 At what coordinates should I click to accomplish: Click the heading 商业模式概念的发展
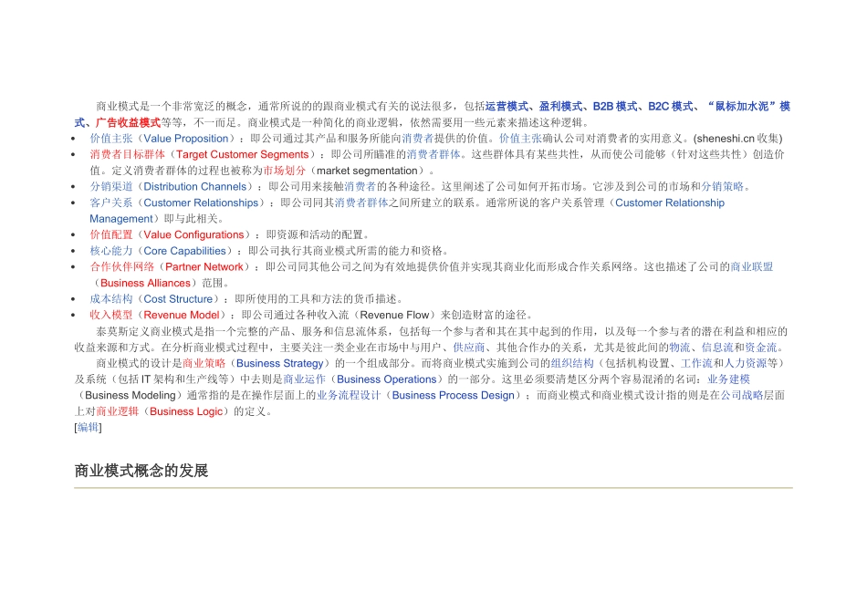(x=141, y=471)
